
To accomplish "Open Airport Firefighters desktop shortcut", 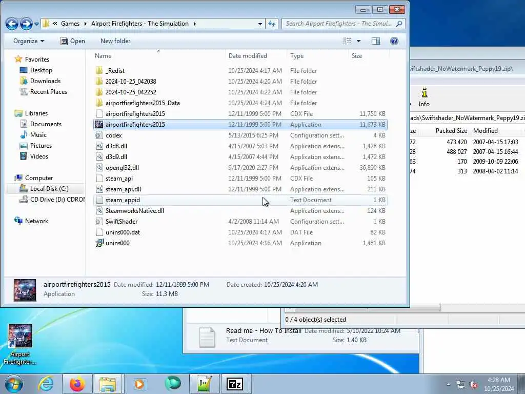I will pos(20,344).
